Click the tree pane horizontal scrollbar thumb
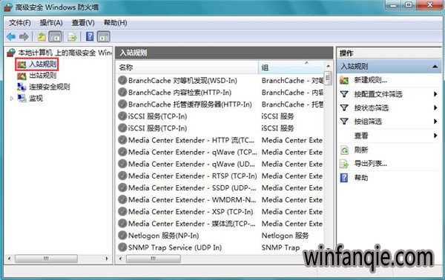The width and height of the screenshot is (445, 280). pyautogui.click(x=46, y=259)
